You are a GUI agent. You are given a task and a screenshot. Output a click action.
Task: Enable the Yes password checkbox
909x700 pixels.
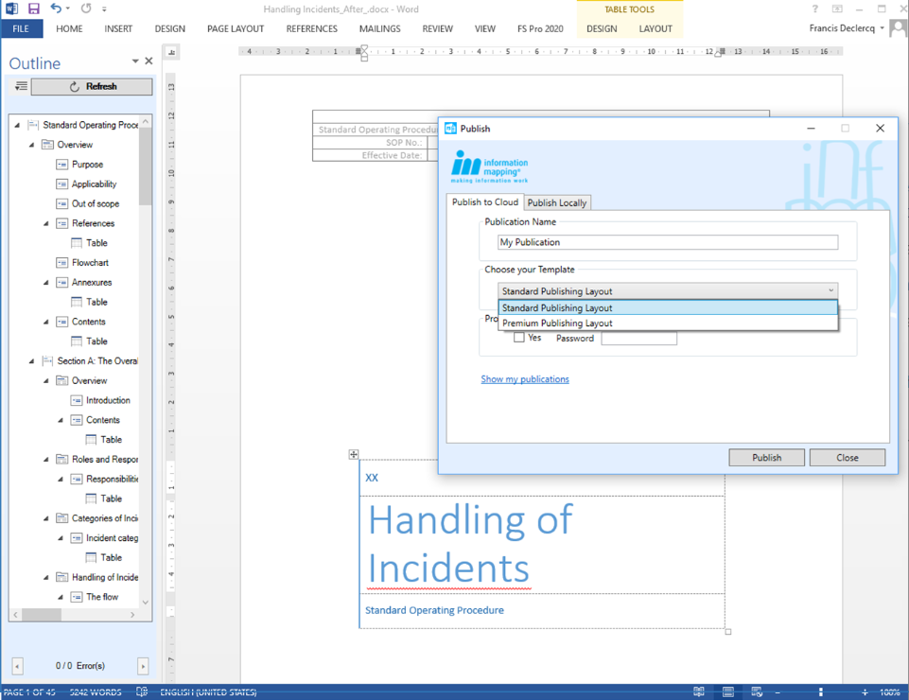pyautogui.click(x=520, y=338)
